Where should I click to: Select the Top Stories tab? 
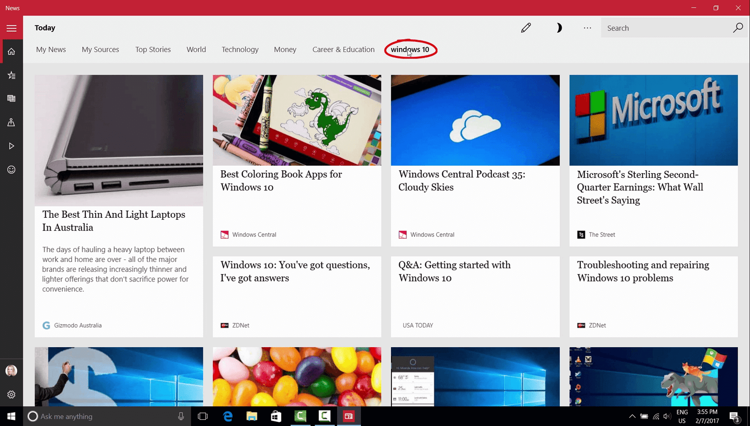click(x=153, y=49)
